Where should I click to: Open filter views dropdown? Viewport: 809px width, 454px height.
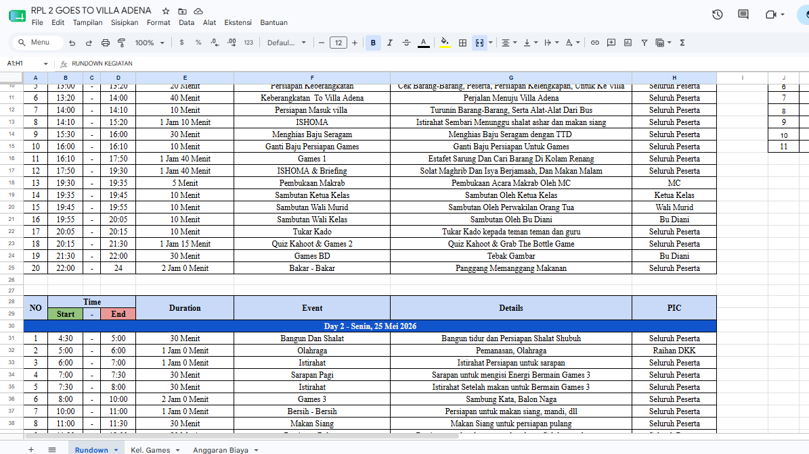pyautogui.click(x=663, y=43)
